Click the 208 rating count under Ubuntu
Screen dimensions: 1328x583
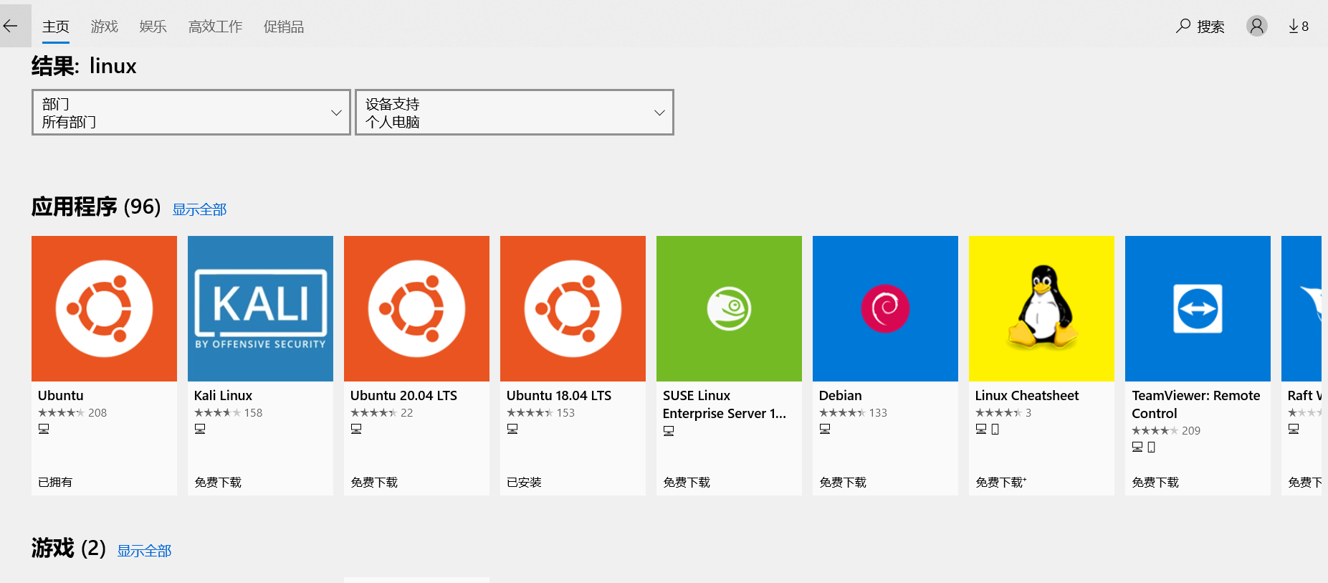tap(97, 413)
